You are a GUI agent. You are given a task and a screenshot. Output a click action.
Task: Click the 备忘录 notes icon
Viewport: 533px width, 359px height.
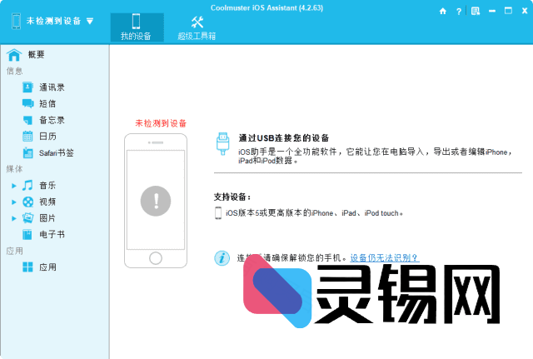[27, 120]
